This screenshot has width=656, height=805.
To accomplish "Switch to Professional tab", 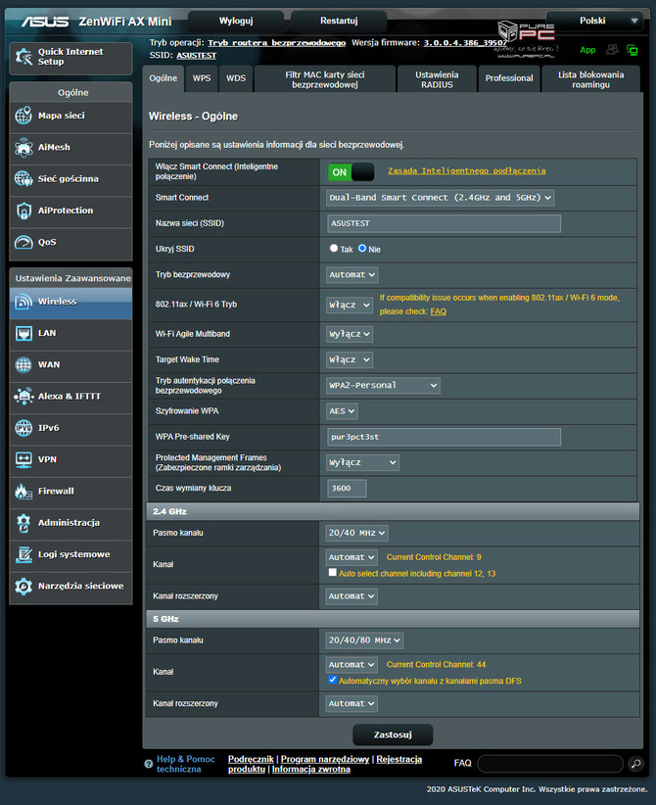I will click(x=509, y=78).
